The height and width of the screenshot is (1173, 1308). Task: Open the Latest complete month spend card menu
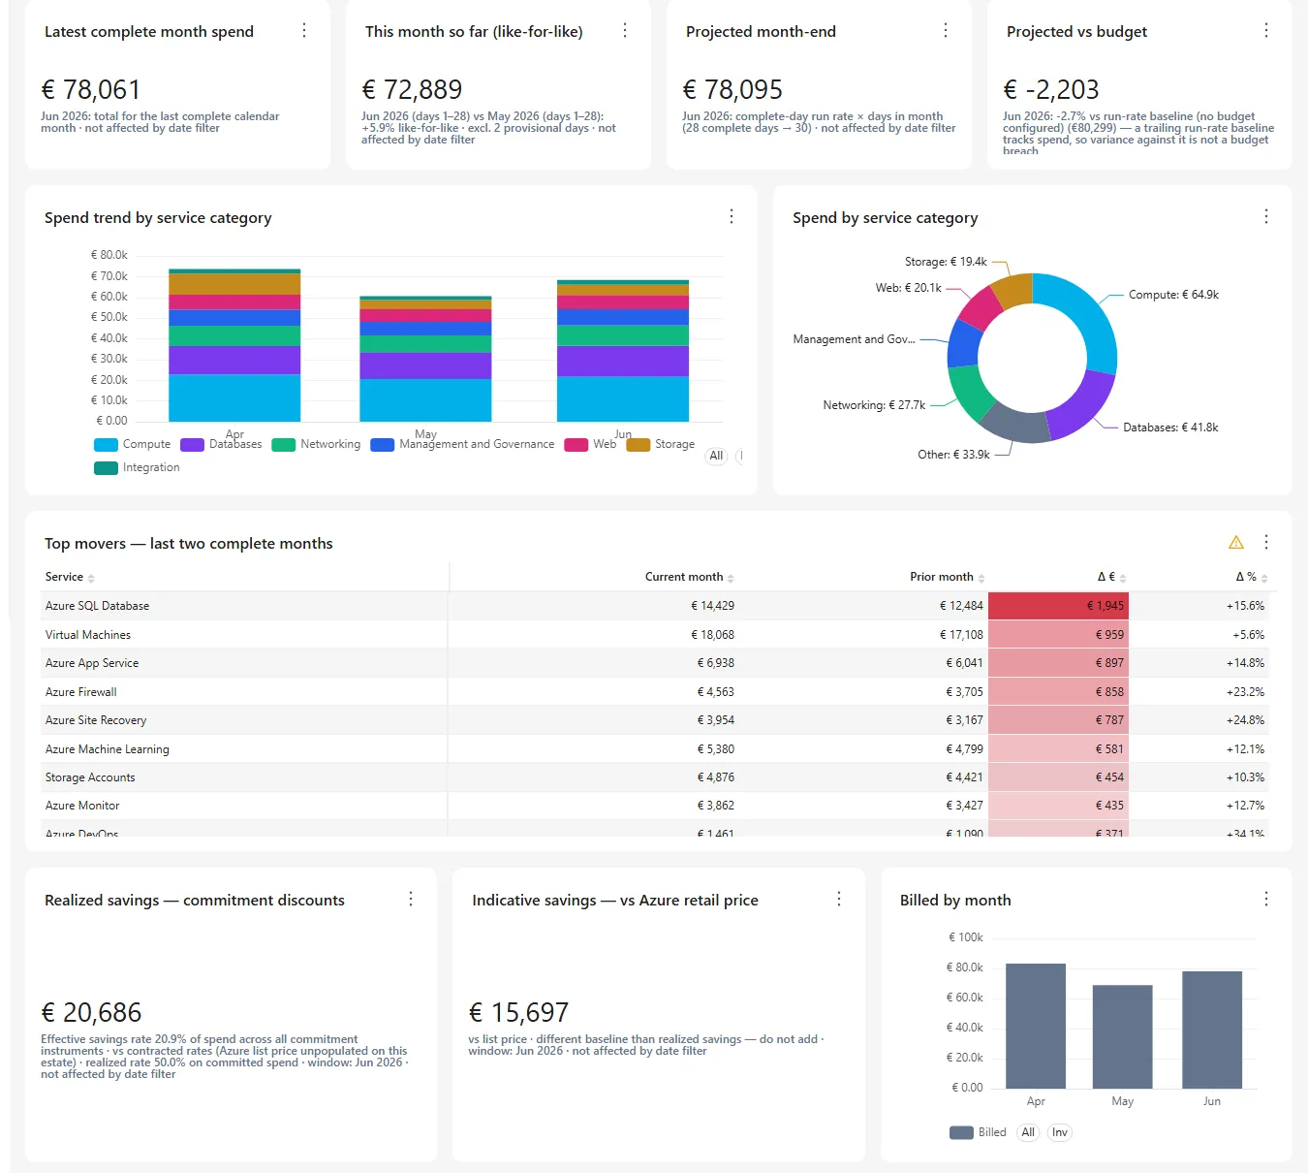304,31
